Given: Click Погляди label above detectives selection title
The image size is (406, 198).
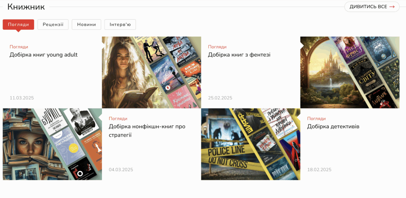Looking at the screenshot, I should click(316, 118).
